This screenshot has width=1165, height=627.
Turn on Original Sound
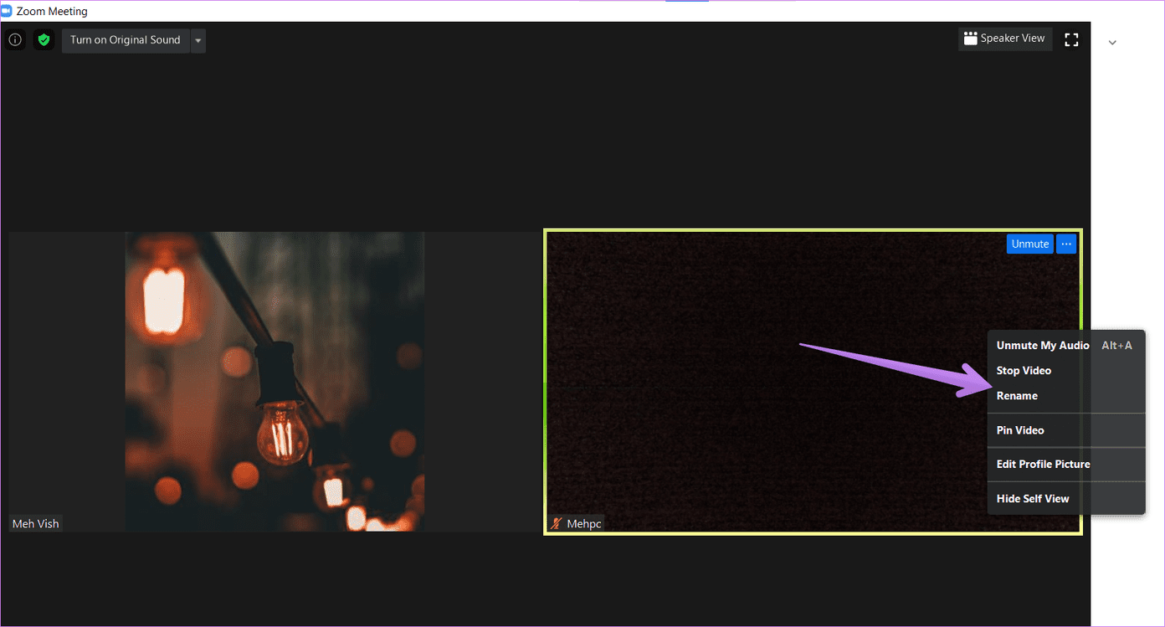pos(126,40)
